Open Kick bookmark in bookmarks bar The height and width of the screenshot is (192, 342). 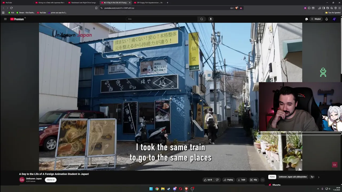click(x=11, y=13)
